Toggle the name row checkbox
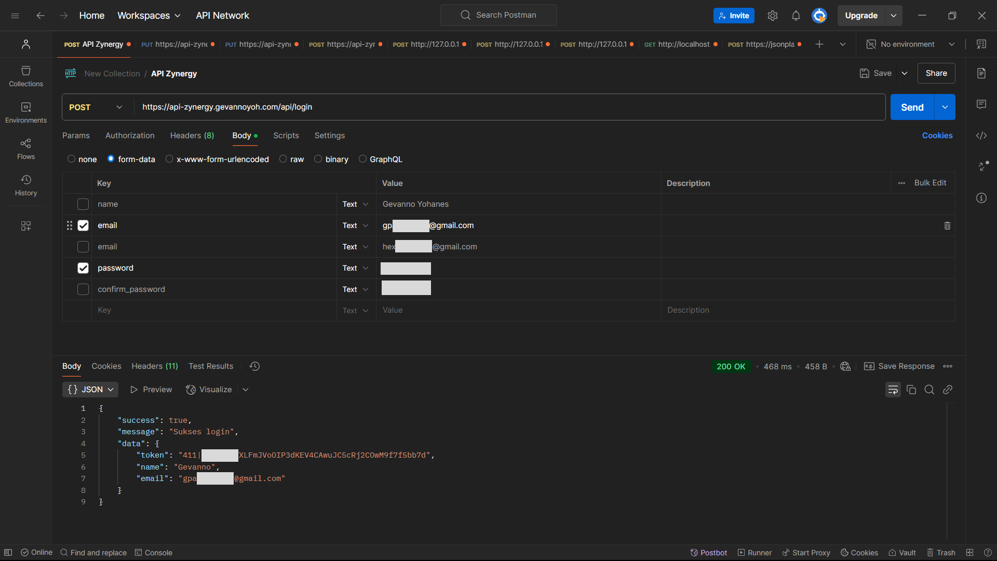 coord(83,204)
